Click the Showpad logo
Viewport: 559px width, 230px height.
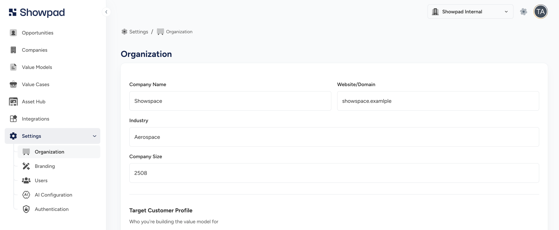[x=36, y=12]
